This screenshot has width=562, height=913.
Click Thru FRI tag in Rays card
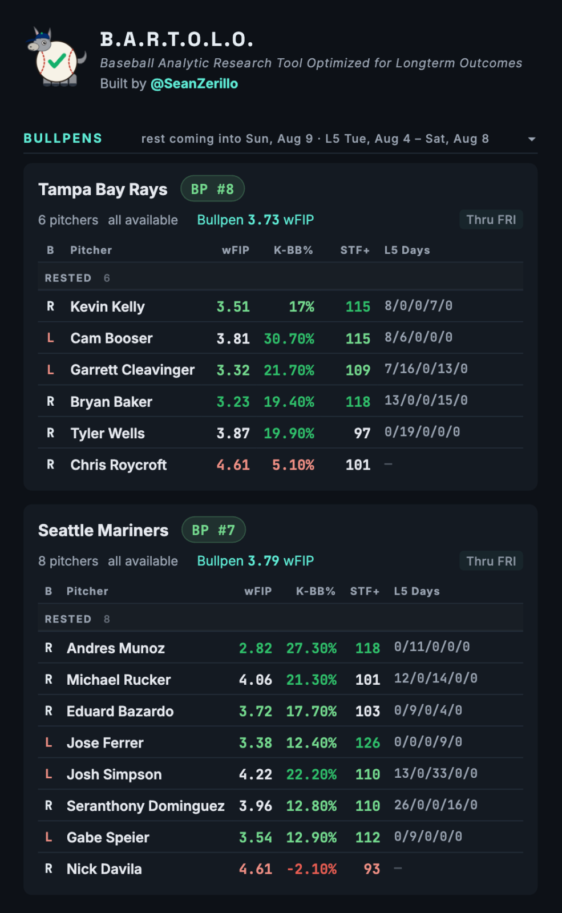point(491,220)
